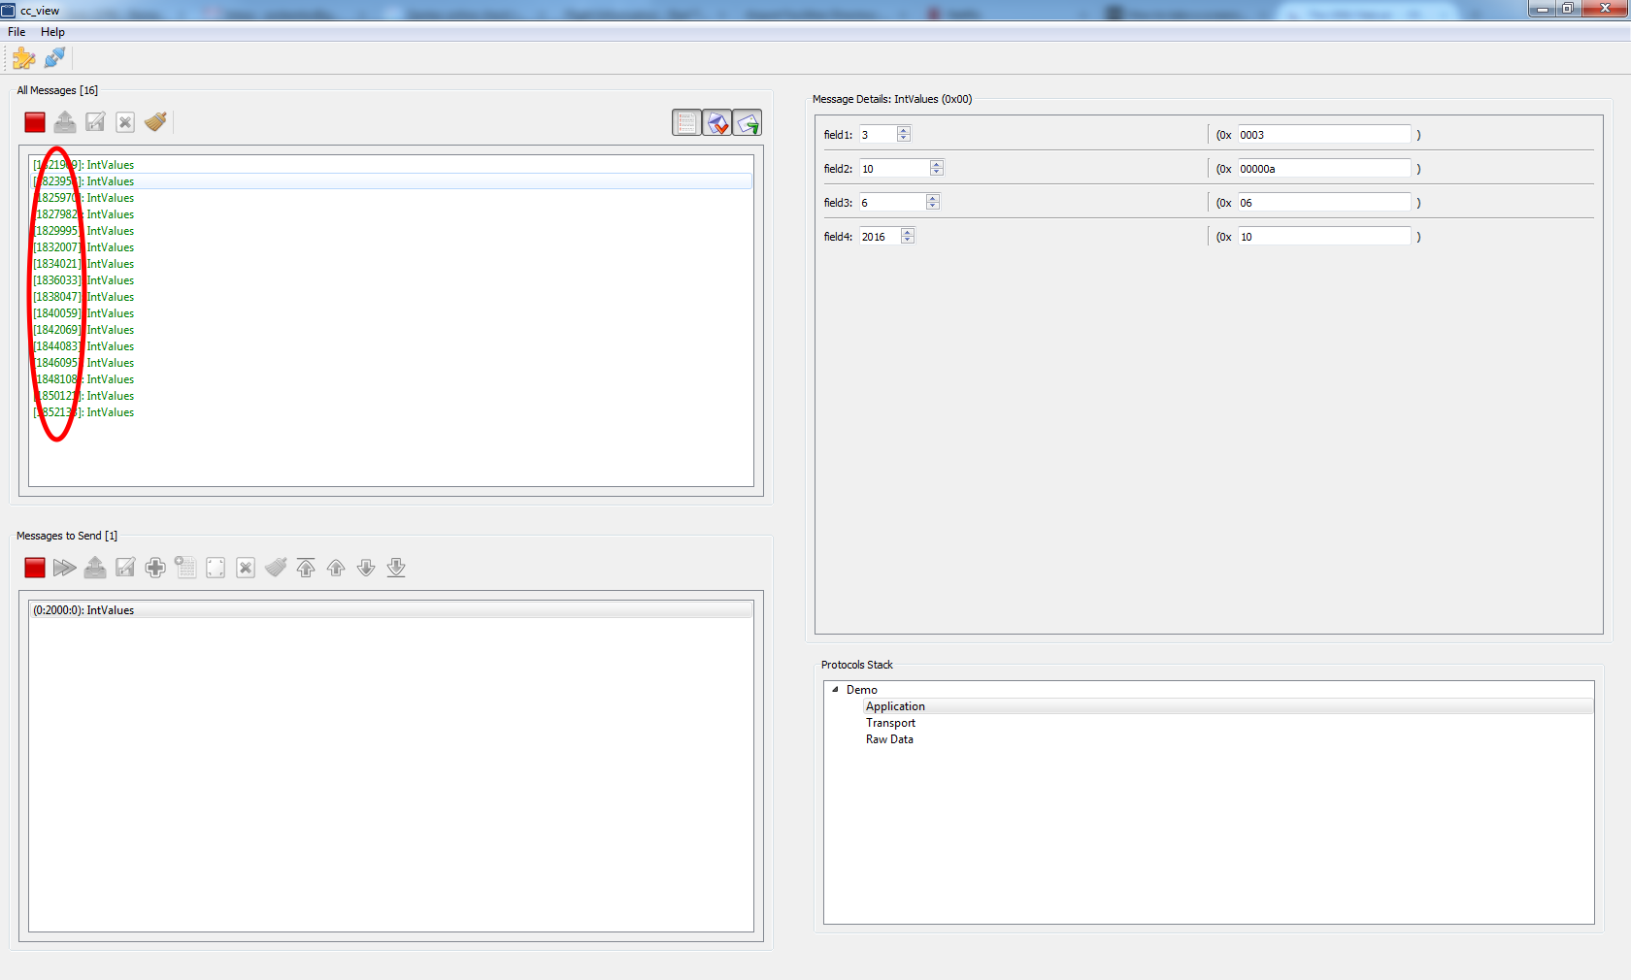Click edit message icon in Messages to Send
1631x980 pixels.
pos(125,568)
